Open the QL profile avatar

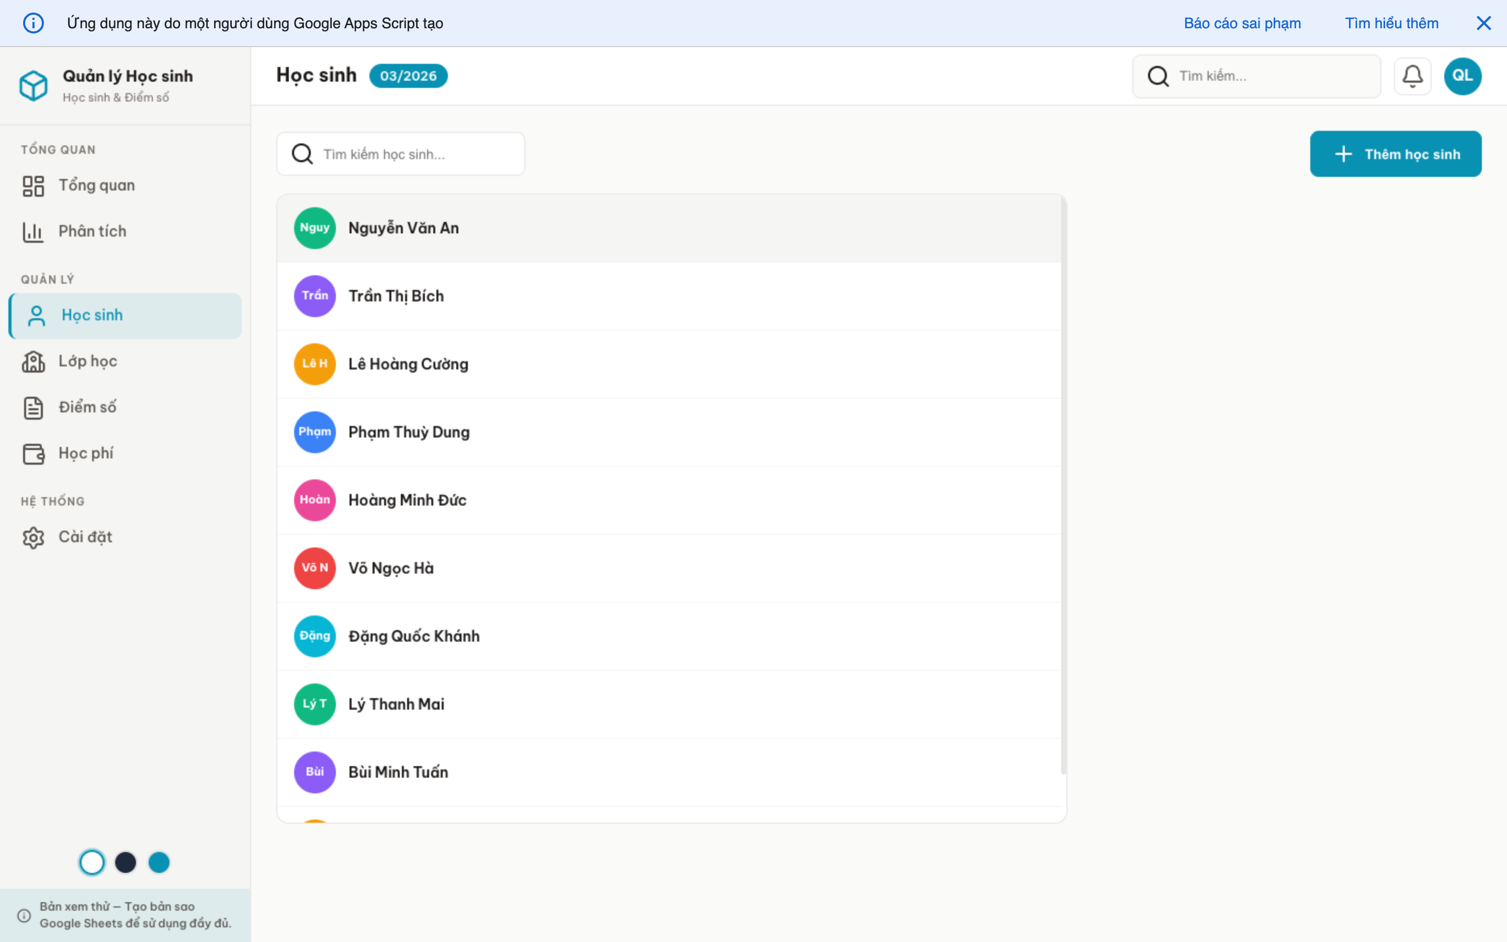pyautogui.click(x=1462, y=75)
